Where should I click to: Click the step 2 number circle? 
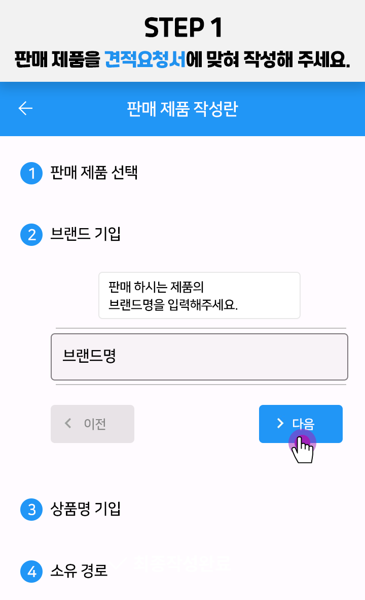pyautogui.click(x=31, y=235)
